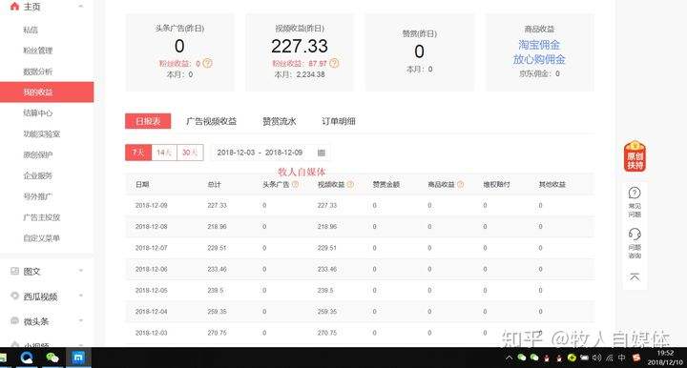Screen dimensions: 687x368
Task: Click the 2018-12-07 date cell
Action: (x=151, y=248)
